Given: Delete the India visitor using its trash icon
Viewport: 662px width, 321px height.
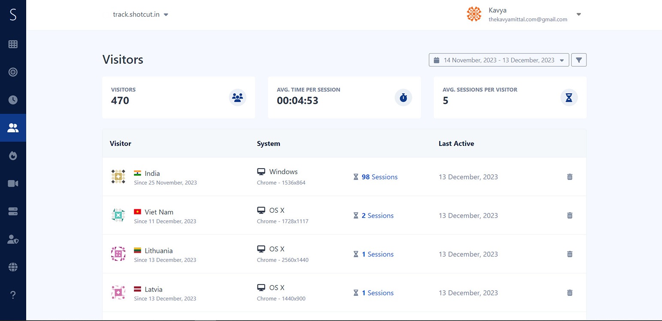Looking at the screenshot, I should (x=570, y=176).
